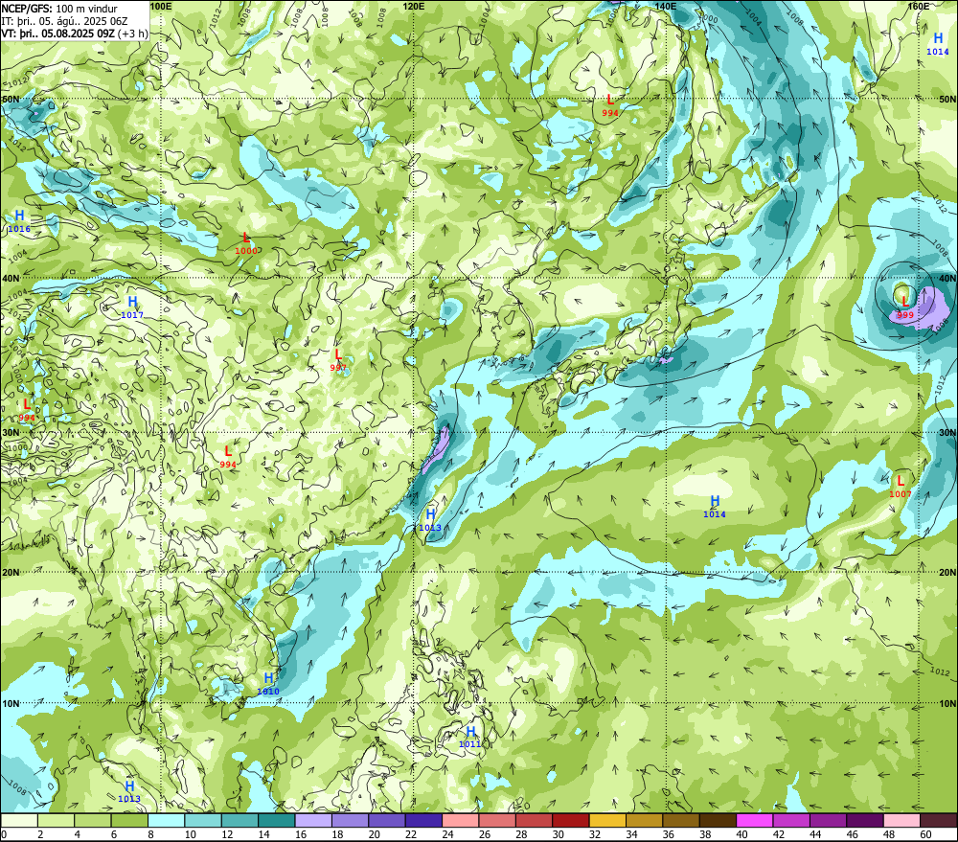This screenshot has width=958, height=842.
Task: Select the dark teal 14–16 legend swatch
Action: tap(277, 821)
